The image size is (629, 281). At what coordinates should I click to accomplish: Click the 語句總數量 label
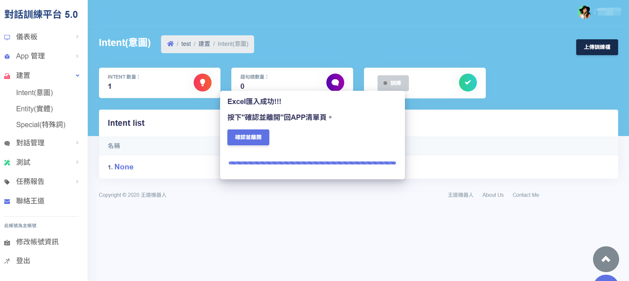click(254, 77)
